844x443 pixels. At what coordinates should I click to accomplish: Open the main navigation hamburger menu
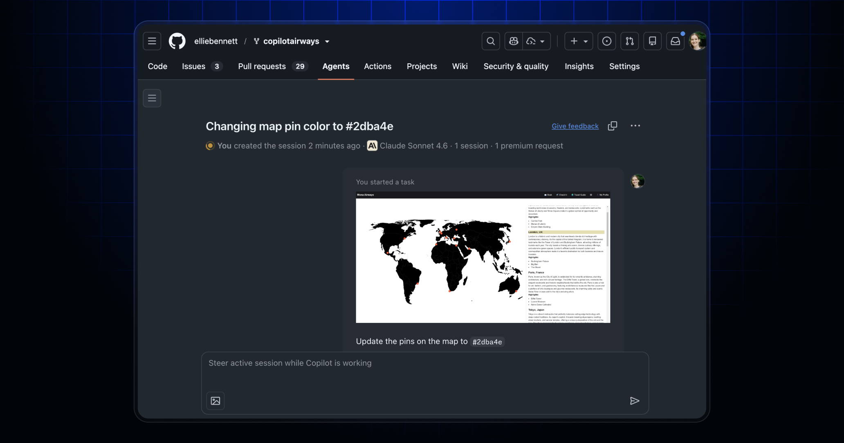coord(152,41)
